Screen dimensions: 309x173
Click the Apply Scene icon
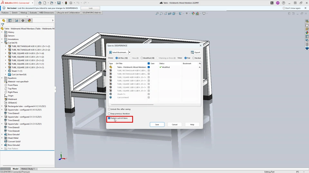(197, 13)
